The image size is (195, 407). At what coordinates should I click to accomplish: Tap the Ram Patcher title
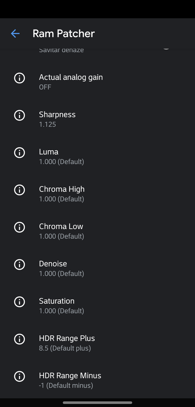pos(63,34)
